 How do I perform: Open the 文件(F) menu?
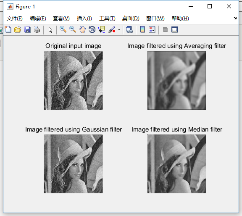tap(15, 18)
